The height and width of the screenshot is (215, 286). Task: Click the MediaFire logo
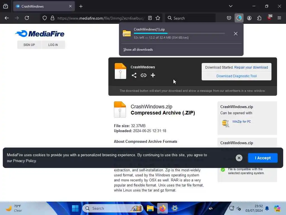(40, 34)
